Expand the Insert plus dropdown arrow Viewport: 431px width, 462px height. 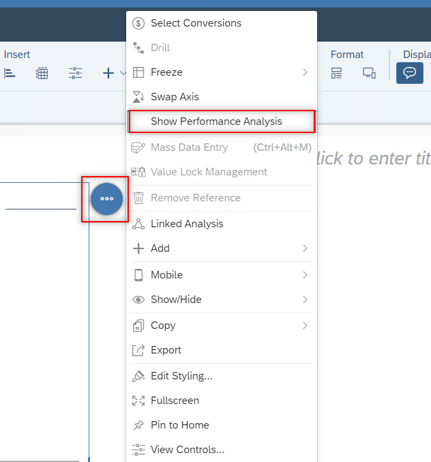[123, 73]
